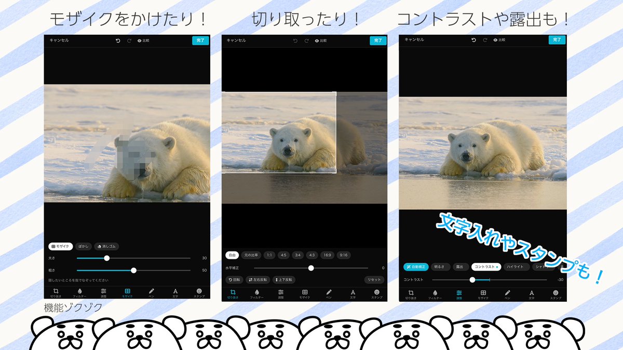The height and width of the screenshot is (350, 623).
Task: Click 回転 rotate button
Action: pyautogui.click(x=234, y=279)
